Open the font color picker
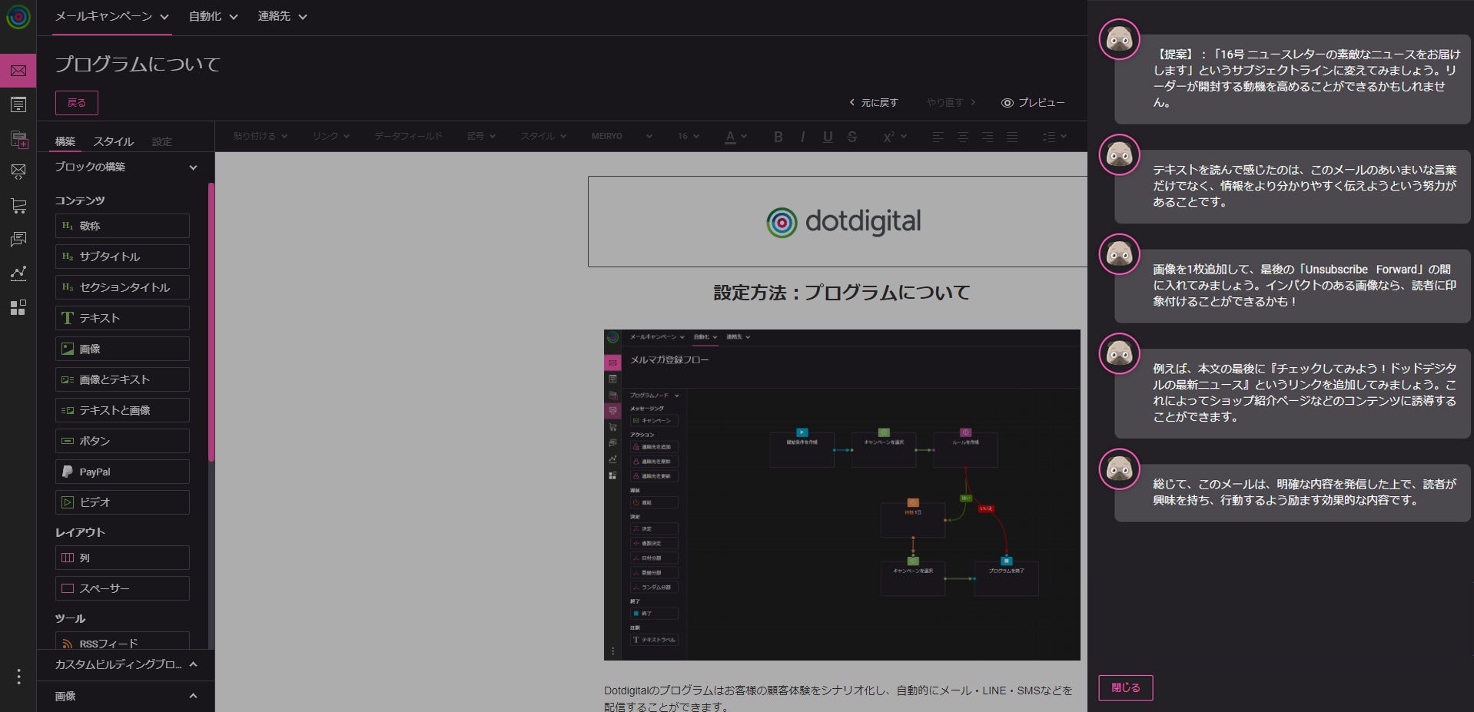This screenshot has width=1474, height=712. pos(736,137)
